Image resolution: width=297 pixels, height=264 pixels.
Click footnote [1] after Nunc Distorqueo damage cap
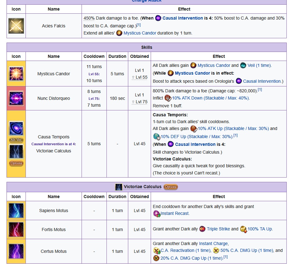(260, 90)
